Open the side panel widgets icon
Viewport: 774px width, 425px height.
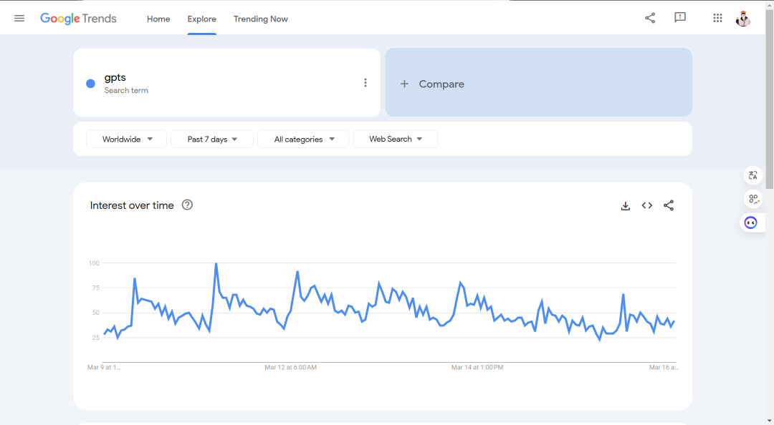click(753, 199)
